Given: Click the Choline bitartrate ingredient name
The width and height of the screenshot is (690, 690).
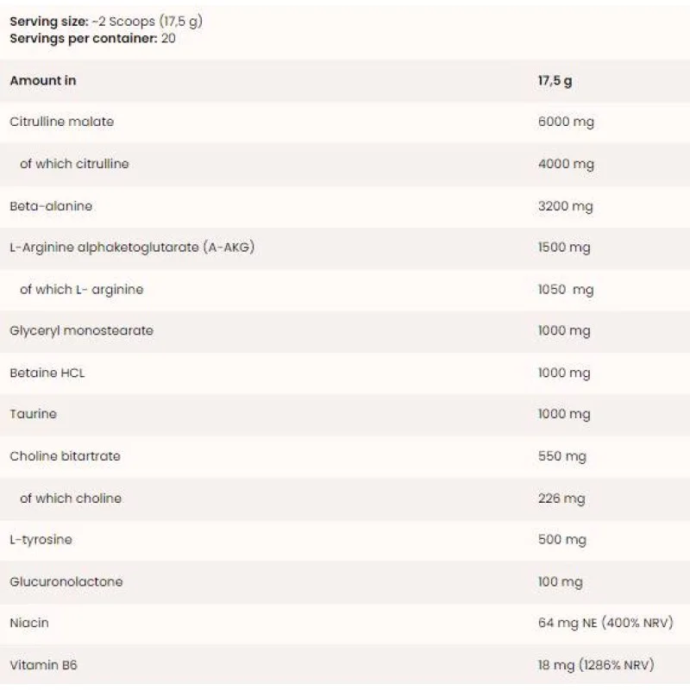Looking at the screenshot, I should click(x=66, y=456).
